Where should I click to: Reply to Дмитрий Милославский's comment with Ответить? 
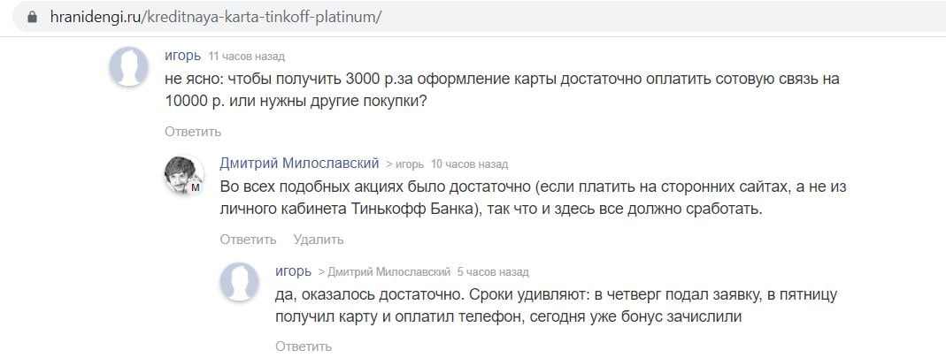(x=248, y=240)
